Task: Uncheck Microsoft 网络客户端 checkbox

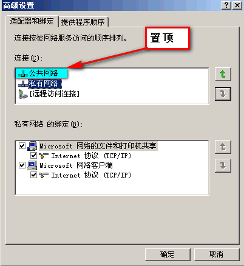Action: [x=22, y=165]
